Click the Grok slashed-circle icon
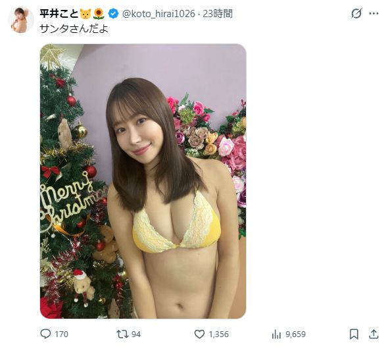The height and width of the screenshot is (347, 388). 356,13
